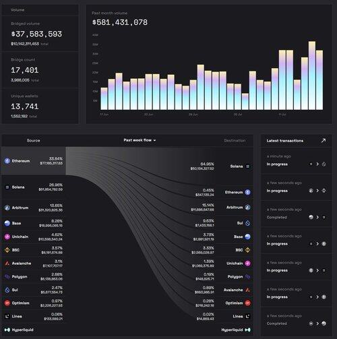Click the 17,401 bridge count value
Viewport: 337px width, 339px height.
tap(25, 70)
